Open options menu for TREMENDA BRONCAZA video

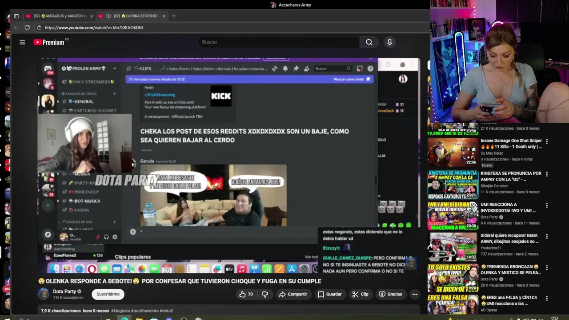tap(547, 268)
